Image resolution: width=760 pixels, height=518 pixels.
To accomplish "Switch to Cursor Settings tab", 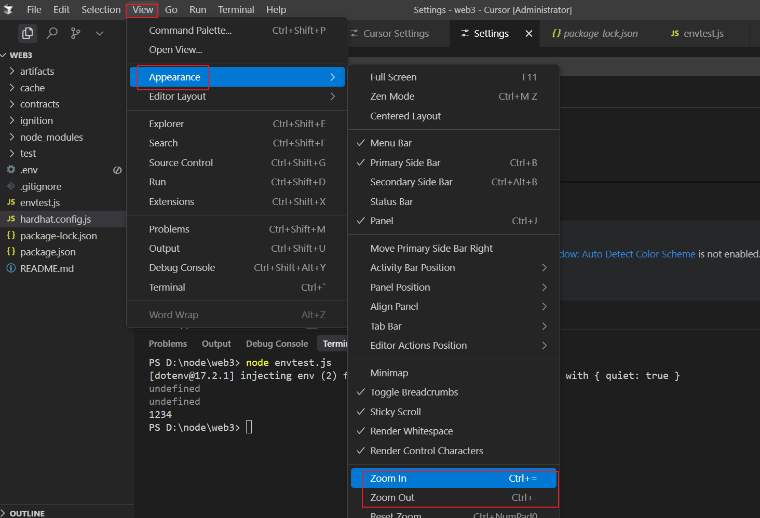I will click(396, 33).
